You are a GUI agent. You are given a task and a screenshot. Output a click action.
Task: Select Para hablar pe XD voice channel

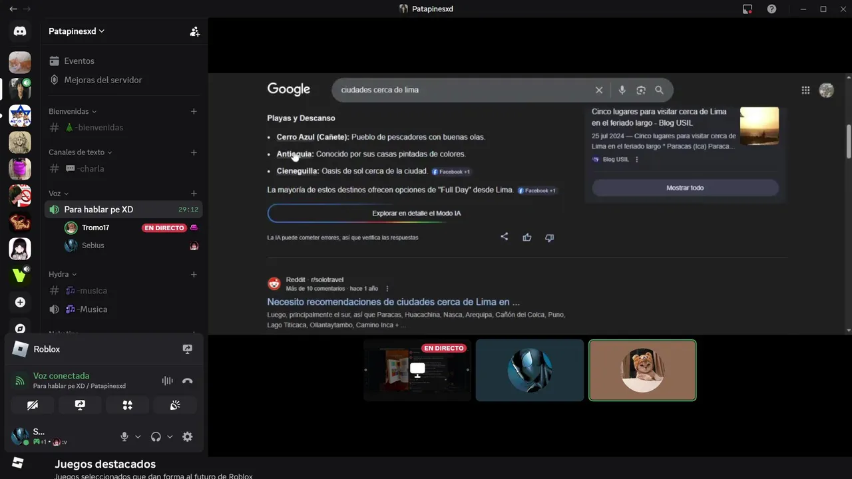pyautogui.click(x=124, y=210)
